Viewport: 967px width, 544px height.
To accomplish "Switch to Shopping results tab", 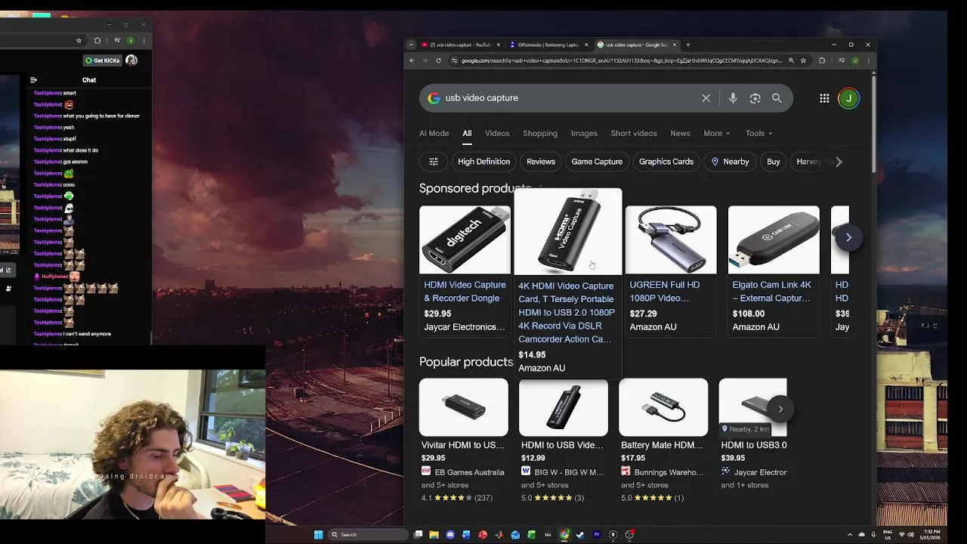I will [x=540, y=134].
